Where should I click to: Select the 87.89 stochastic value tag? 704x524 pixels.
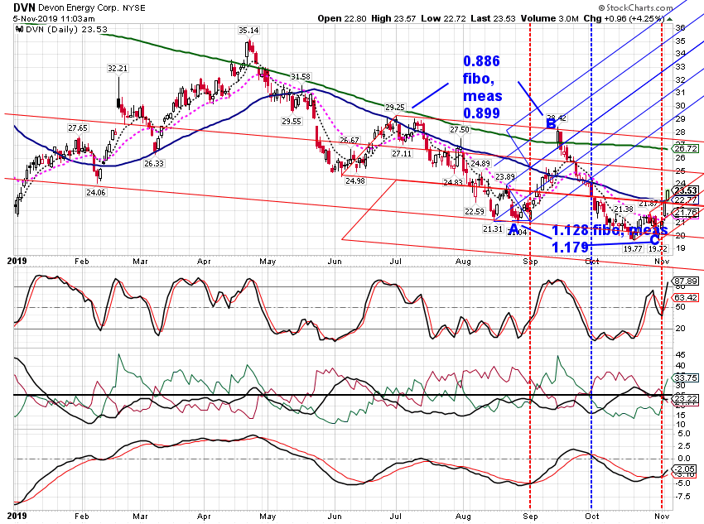tap(686, 281)
